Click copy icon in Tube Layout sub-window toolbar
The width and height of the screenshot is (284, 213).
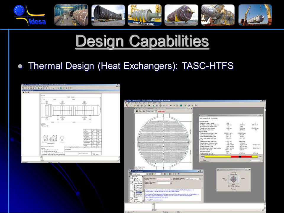(140, 111)
